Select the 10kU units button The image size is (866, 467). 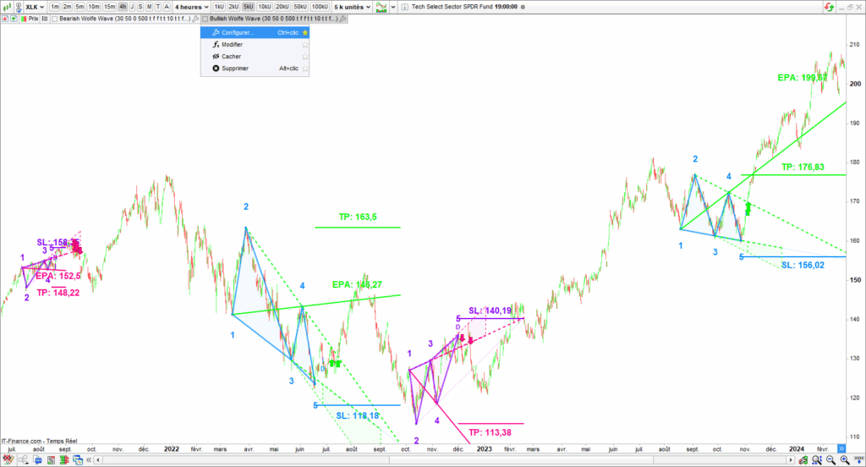(x=265, y=6)
